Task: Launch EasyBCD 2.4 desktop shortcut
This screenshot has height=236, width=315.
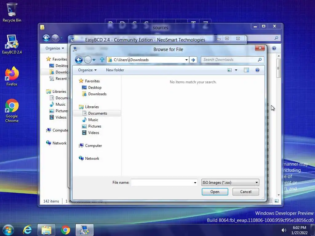Action: click(x=12, y=44)
